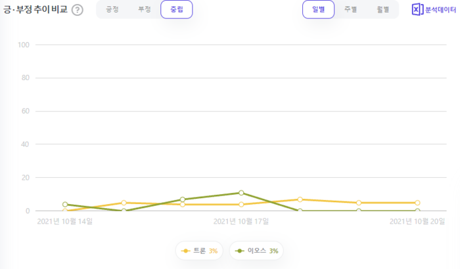Select the 긍정 sentiment tab
This screenshot has width=460, height=269.
pyautogui.click(x=112, y=9)
